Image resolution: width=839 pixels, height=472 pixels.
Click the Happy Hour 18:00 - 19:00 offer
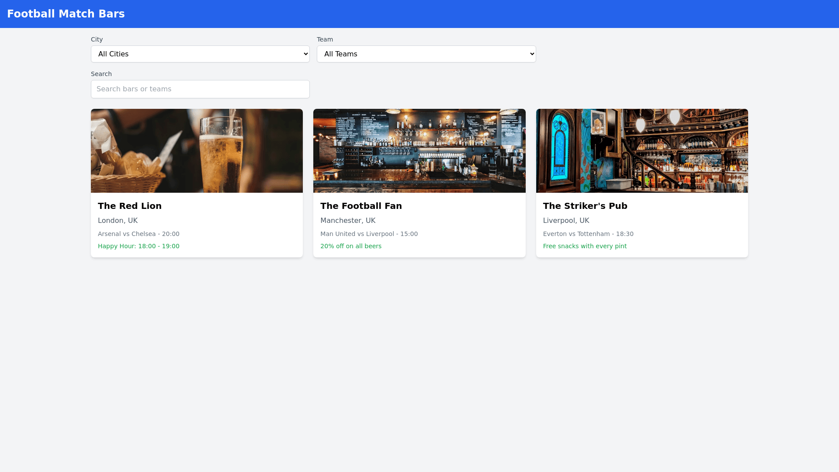pyautogui.click(x=139, y=246)
